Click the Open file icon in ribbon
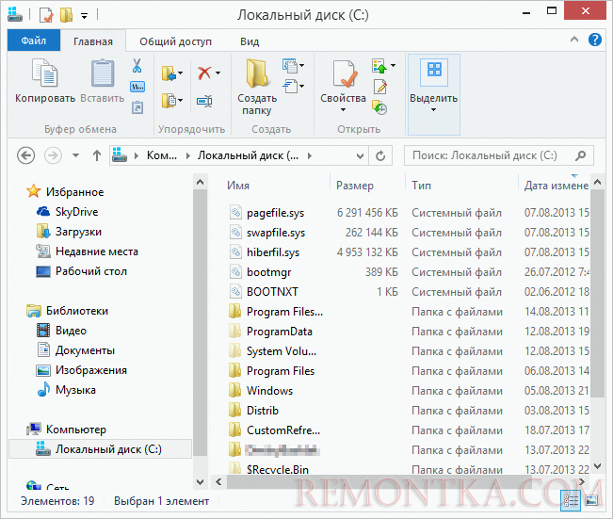 (379, 66)
